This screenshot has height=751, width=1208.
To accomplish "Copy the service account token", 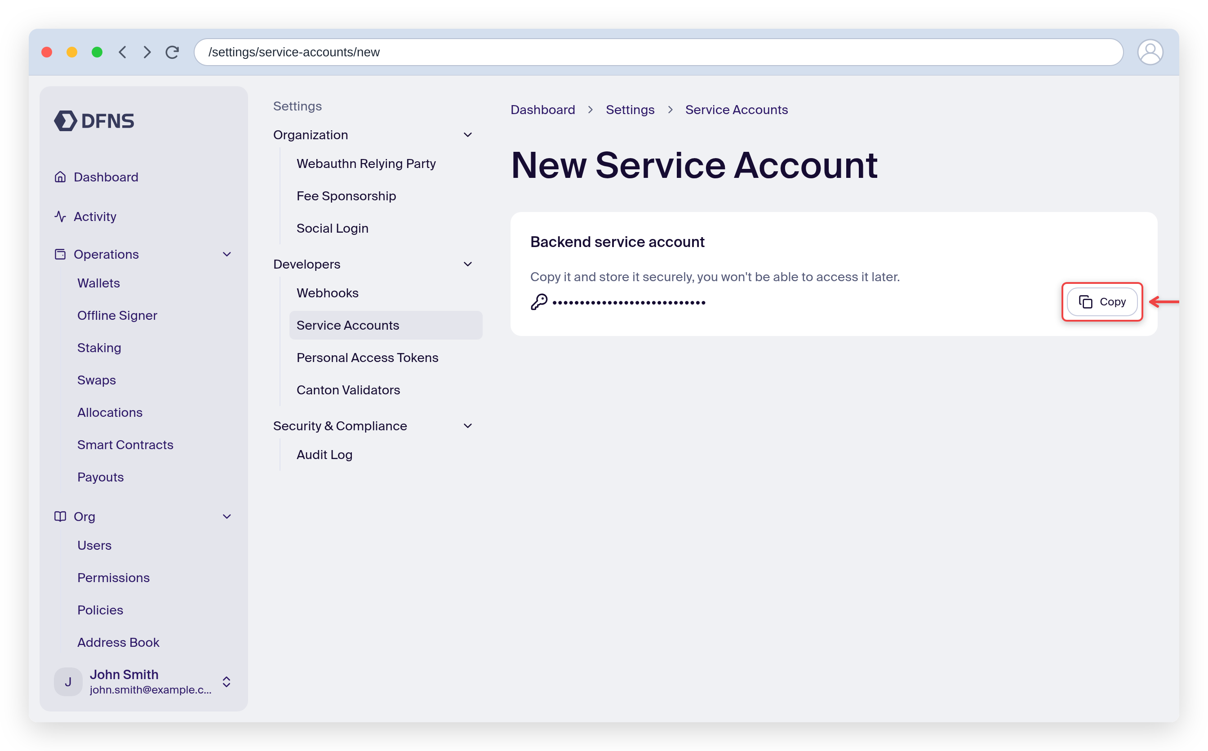I will tap(1101, 301).
